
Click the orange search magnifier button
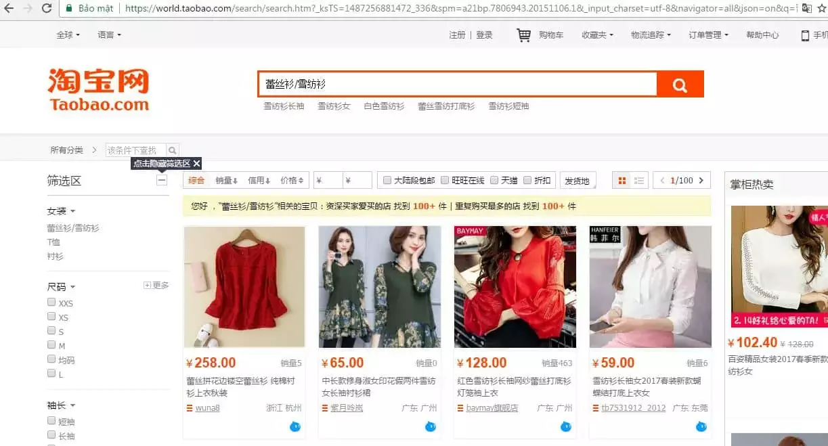tap(680, 83)
